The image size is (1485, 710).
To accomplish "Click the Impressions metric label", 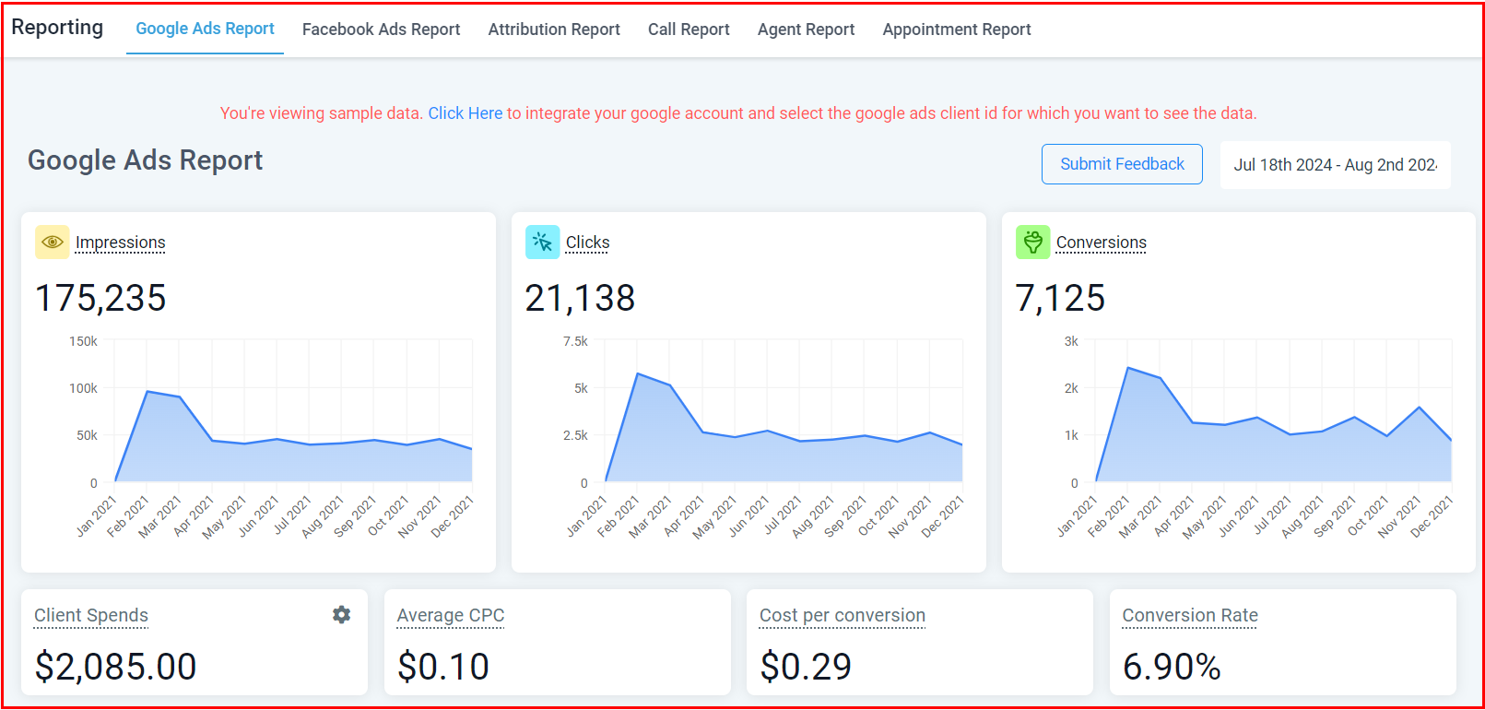I will pos(121,243).
